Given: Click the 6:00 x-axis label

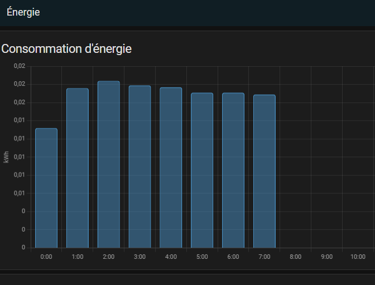Looking at the screenshot, I should (233, 257).
